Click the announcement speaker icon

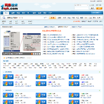tap(4, 58)
